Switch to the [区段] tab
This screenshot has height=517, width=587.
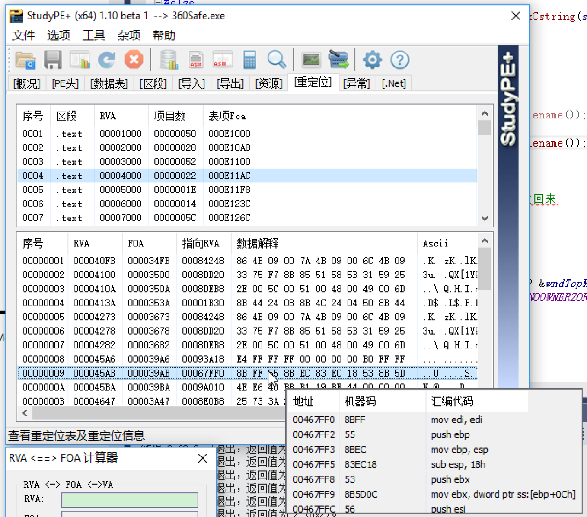pos(153,83)
